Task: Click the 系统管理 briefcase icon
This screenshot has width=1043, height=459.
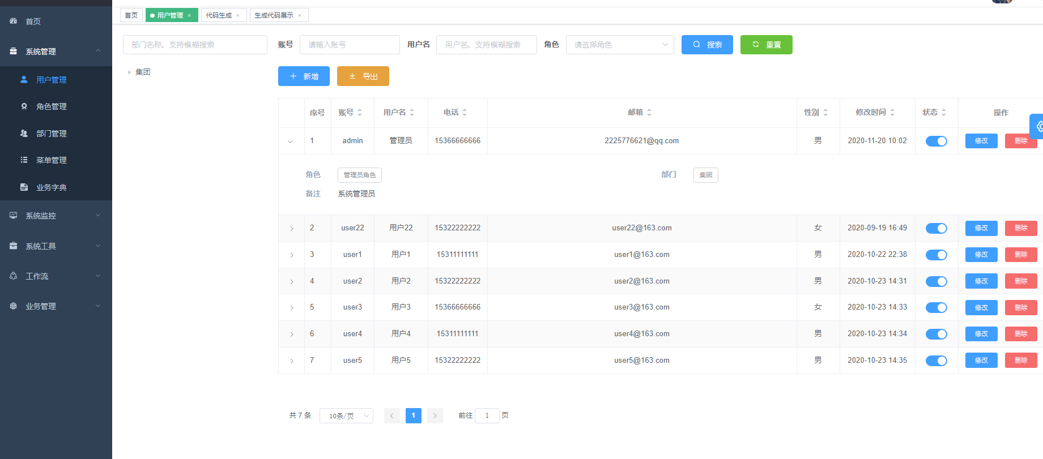Action: coord(13,51)
